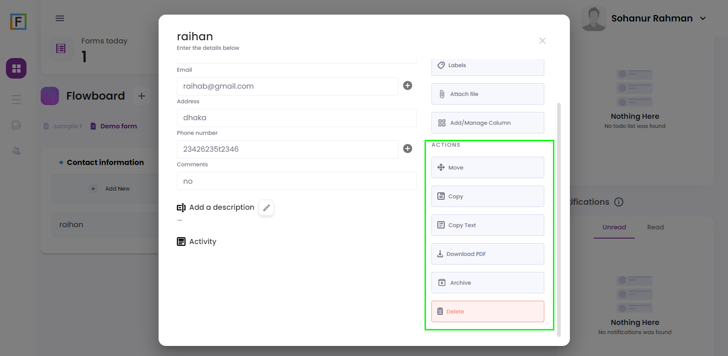Screen dimensions: 728x356
Task: Click the plus icon beside Email field
Action: coord(408,85)
